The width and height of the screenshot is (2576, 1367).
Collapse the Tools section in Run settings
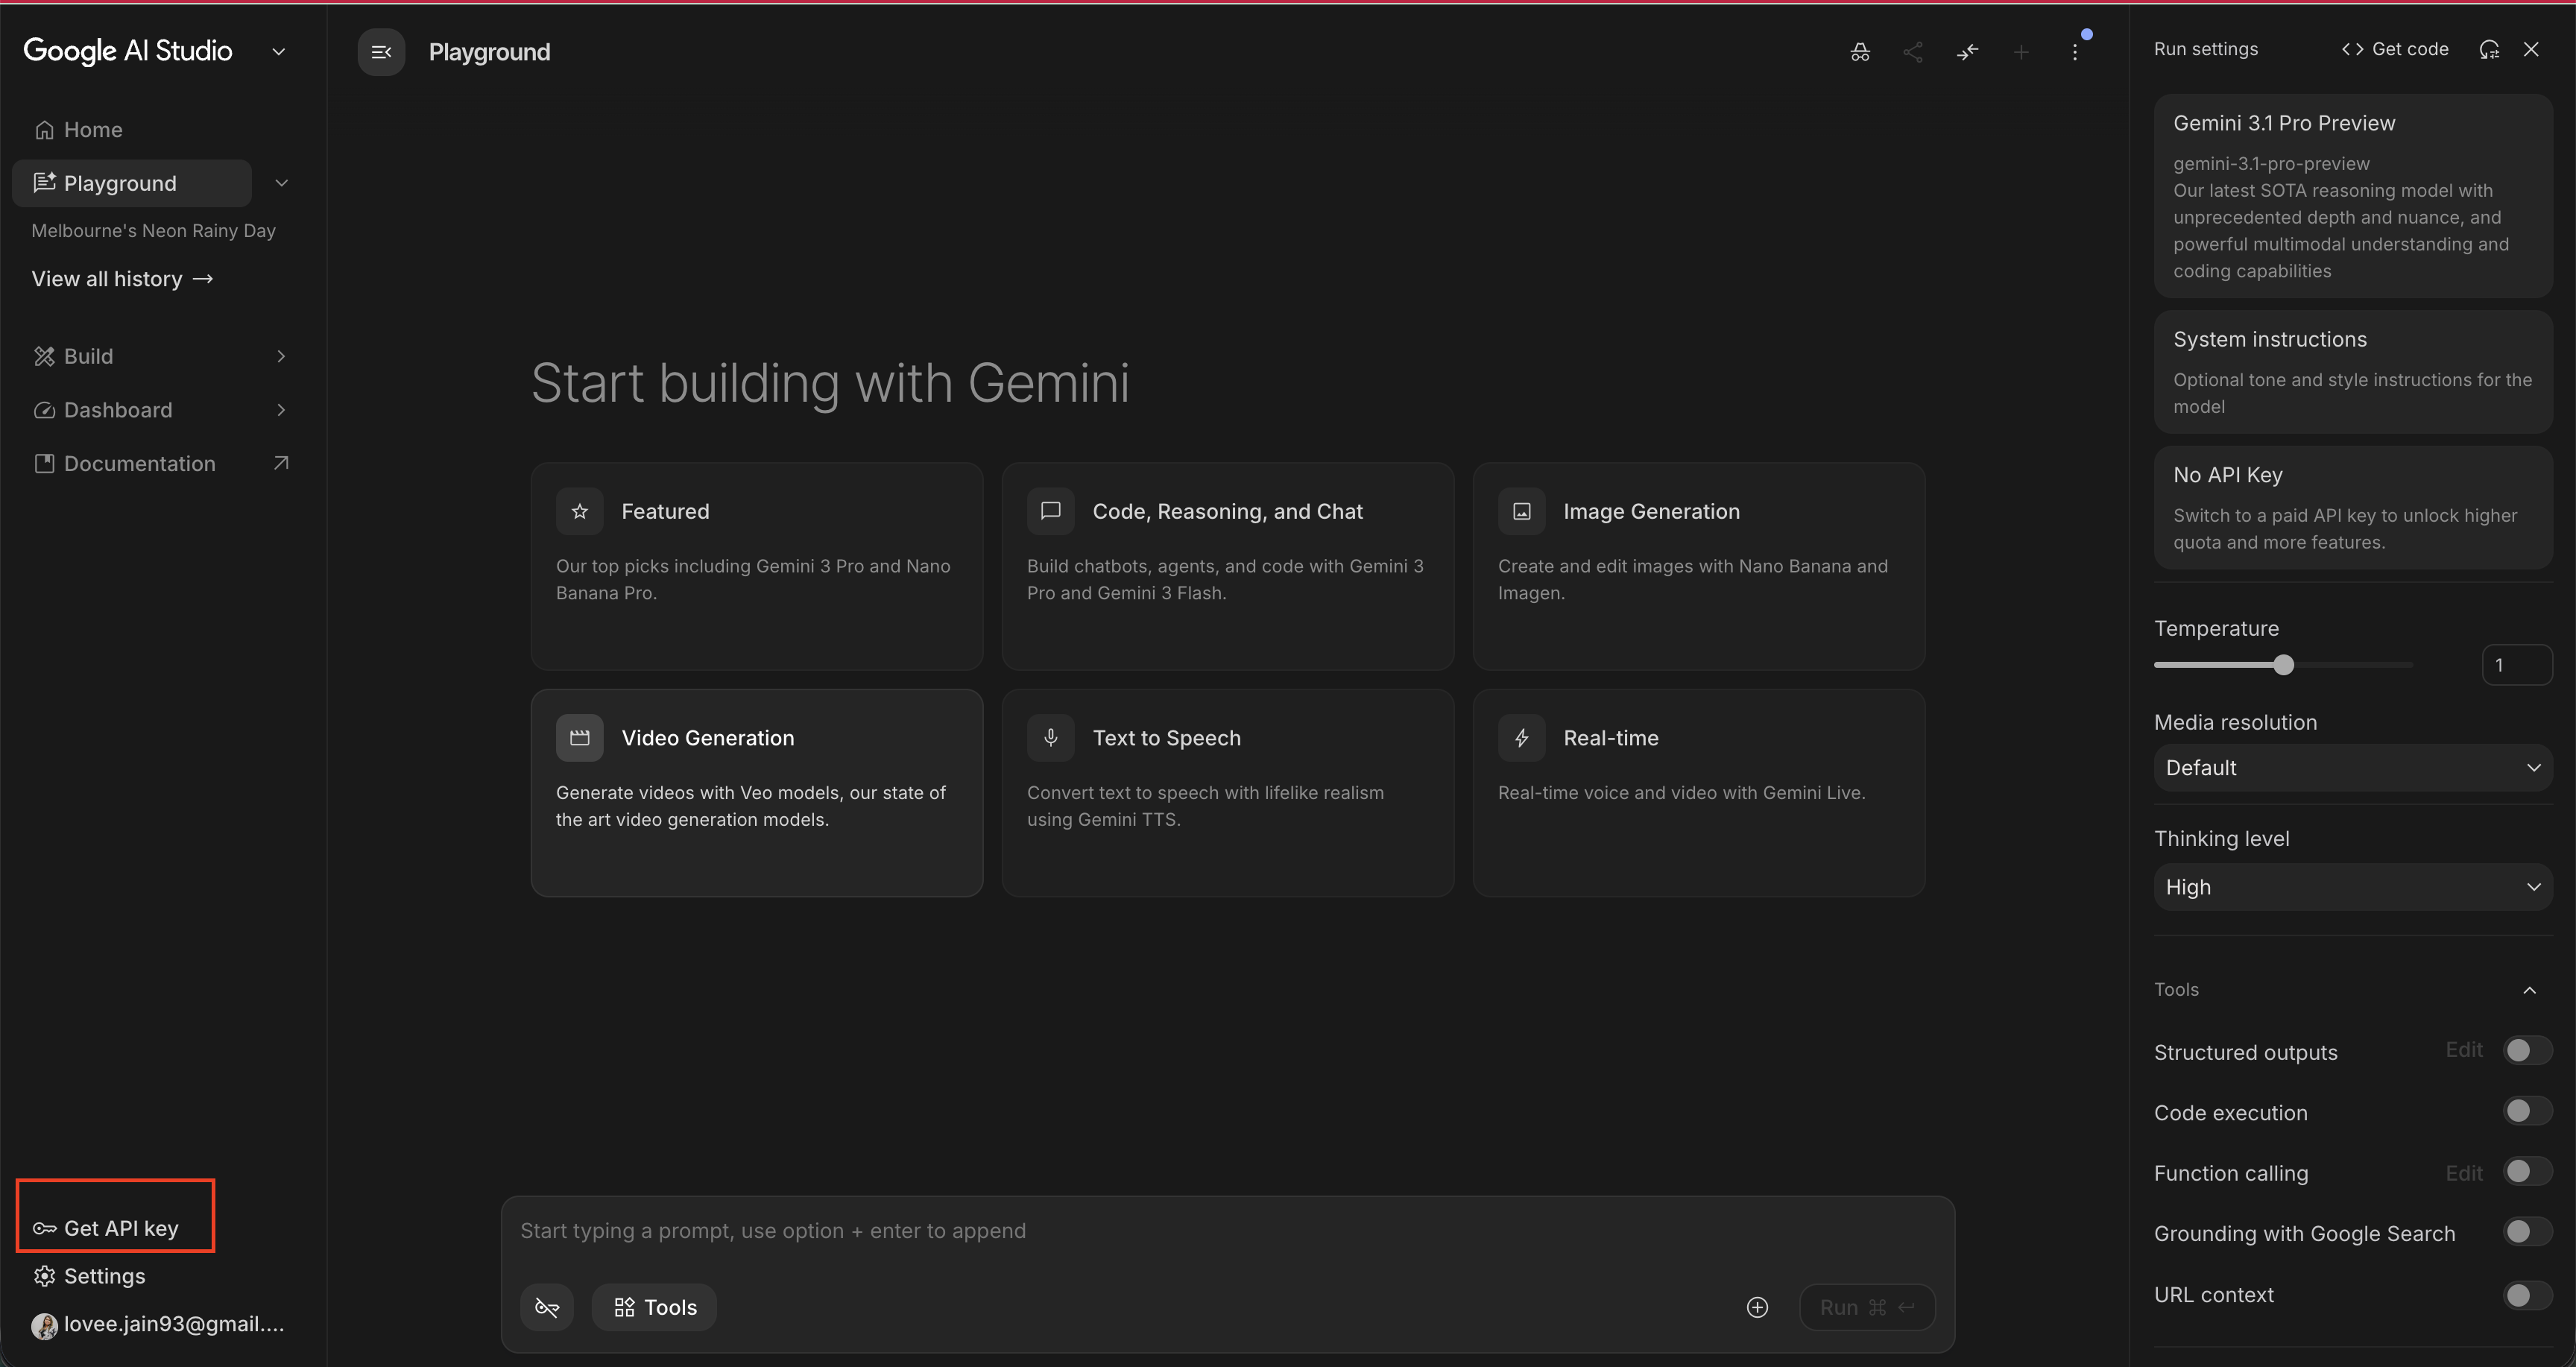(2529, 989)
